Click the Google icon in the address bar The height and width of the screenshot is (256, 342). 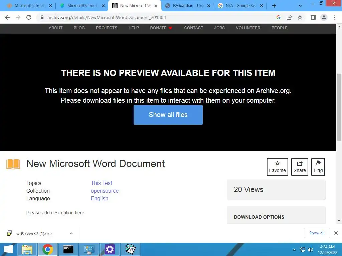278,17
